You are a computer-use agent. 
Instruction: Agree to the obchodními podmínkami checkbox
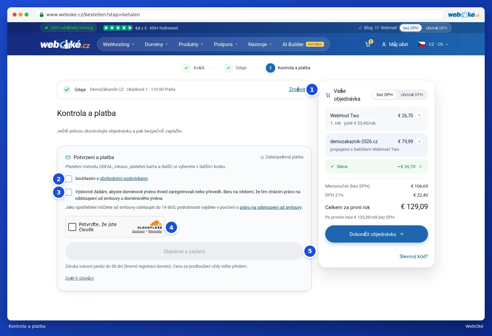coord(69,179)
